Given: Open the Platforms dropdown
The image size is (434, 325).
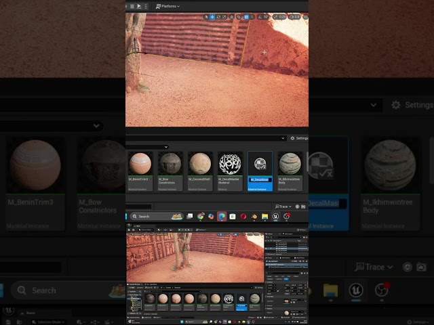Looking at the screenshot, I should (x=167, y=6).
